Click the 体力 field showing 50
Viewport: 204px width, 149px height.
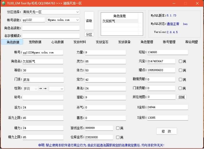(x=105, y=70)
